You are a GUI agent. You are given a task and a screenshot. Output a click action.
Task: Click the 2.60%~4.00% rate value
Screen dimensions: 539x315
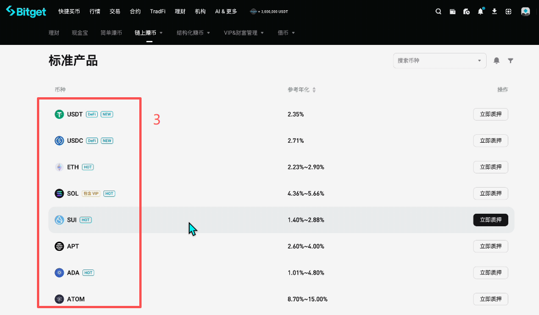pyautogui.click(x=306, y=246)
